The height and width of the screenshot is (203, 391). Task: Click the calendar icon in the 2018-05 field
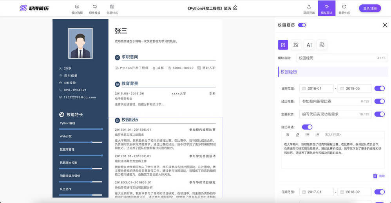pyautogui.click(x=342, y=89)
